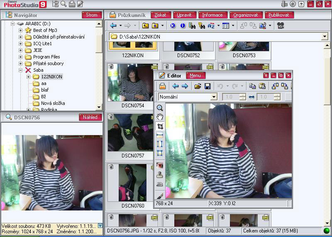Expand the Program Files folder
Viewport: 332px width, 237px height.
click(x=20, y=57)
